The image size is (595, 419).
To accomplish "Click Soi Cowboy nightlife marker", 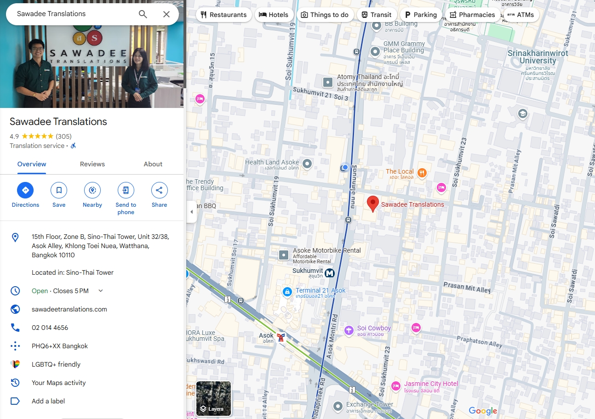I will click(x=349, y=330).
